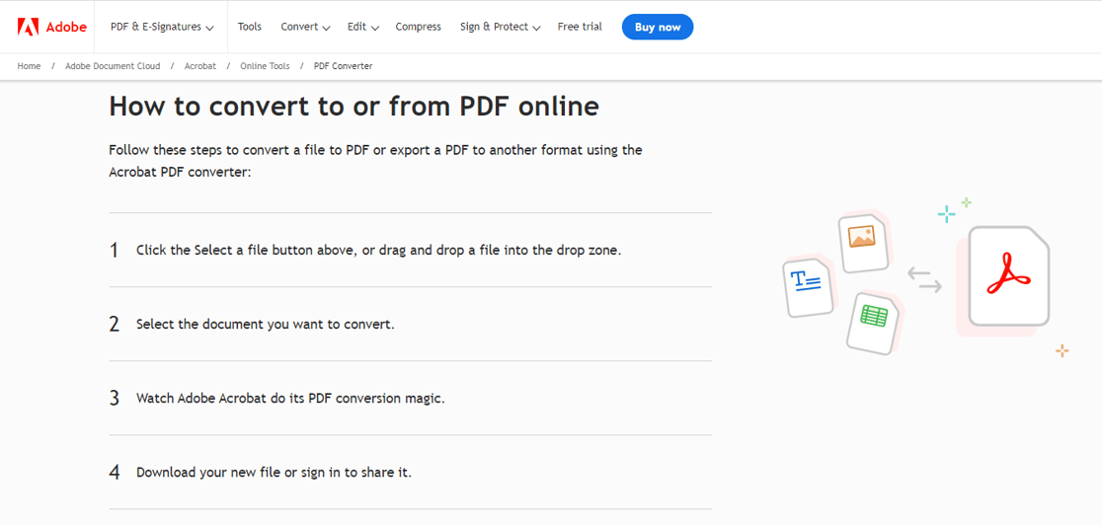
Task: Open the Free trial link
Action: [580, 27]
